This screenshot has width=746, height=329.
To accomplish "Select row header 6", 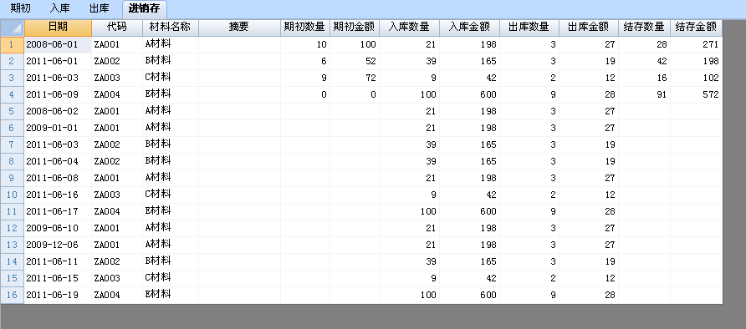I will click(x=13, y=129).
